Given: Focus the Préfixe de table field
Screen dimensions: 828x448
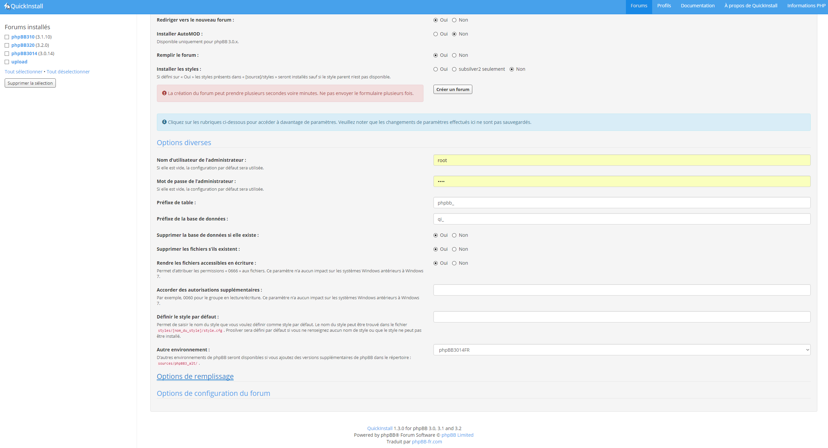Looking at the screenshot, I should pos(622,203).
